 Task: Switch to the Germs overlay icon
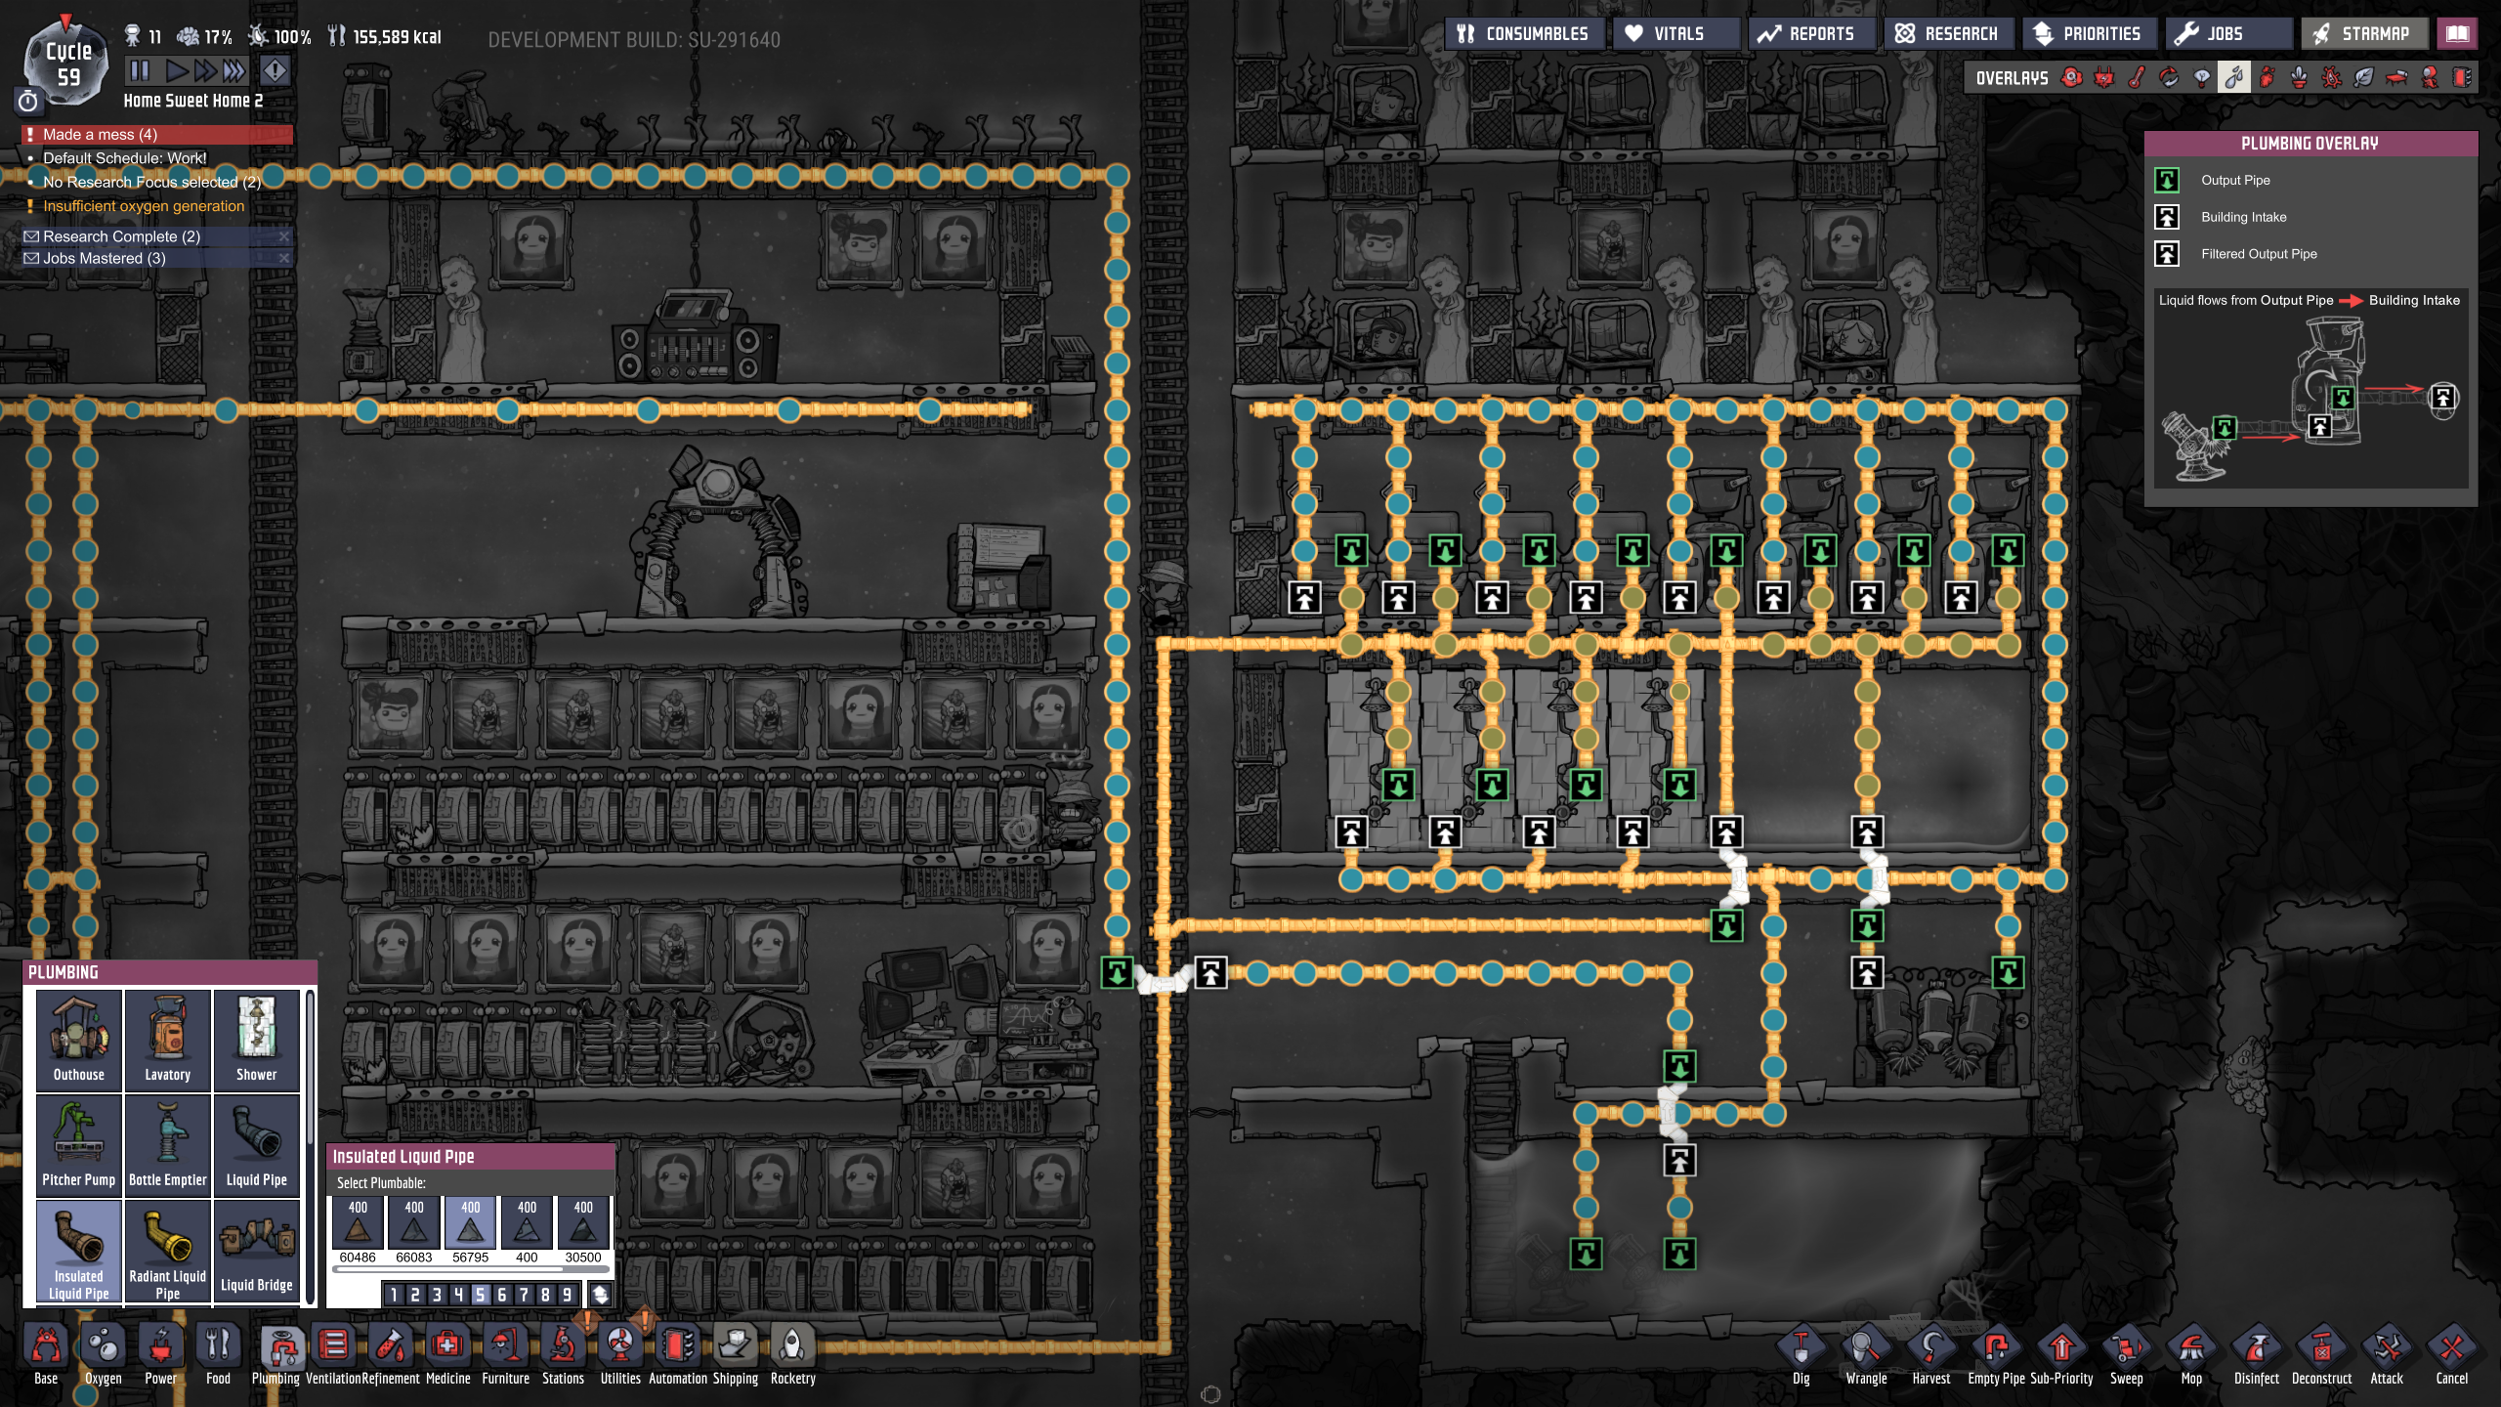click(x=2332, y=77)
